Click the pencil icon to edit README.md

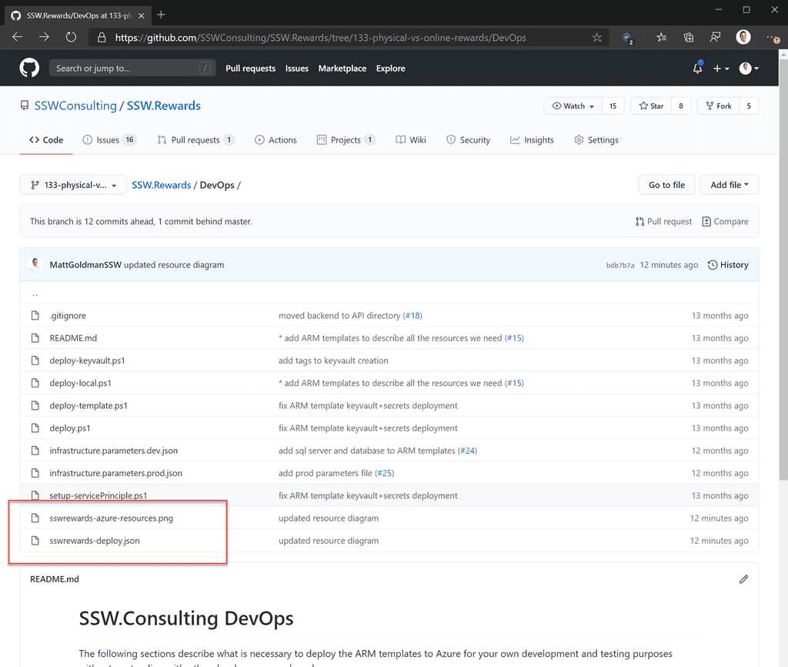743,578
